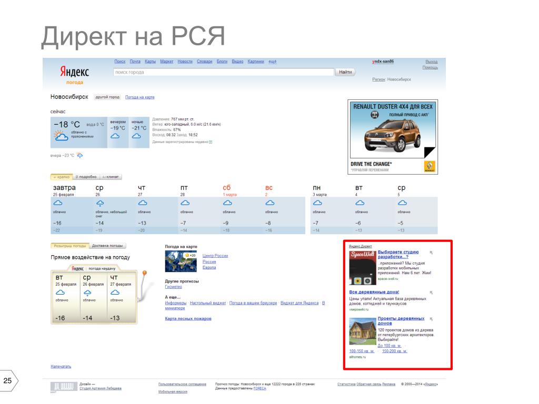The width and height of the screenshot is (539, 404).
Task: Open Новости in the top navigation
Action: 185,62
